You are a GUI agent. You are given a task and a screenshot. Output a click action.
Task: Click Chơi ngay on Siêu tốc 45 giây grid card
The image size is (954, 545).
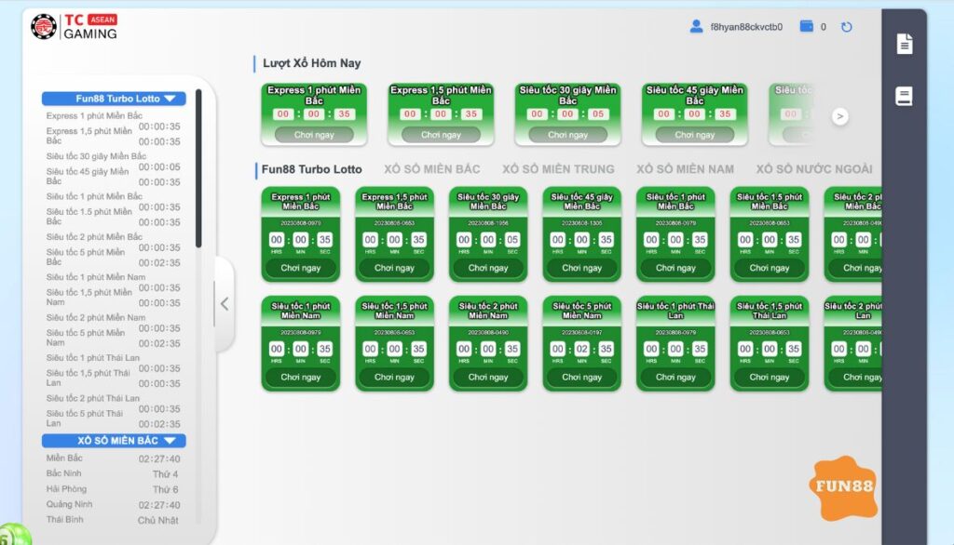click(581, 268)
